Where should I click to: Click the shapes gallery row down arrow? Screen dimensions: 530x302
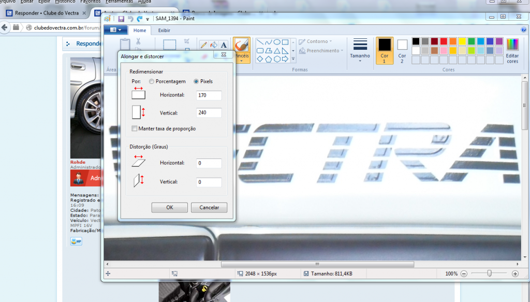293,51
